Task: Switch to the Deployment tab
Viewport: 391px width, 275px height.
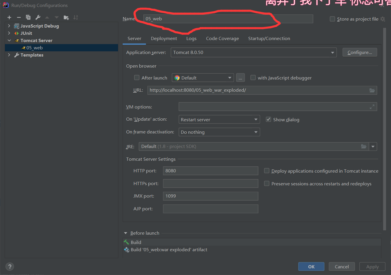Action: (164, 39)
